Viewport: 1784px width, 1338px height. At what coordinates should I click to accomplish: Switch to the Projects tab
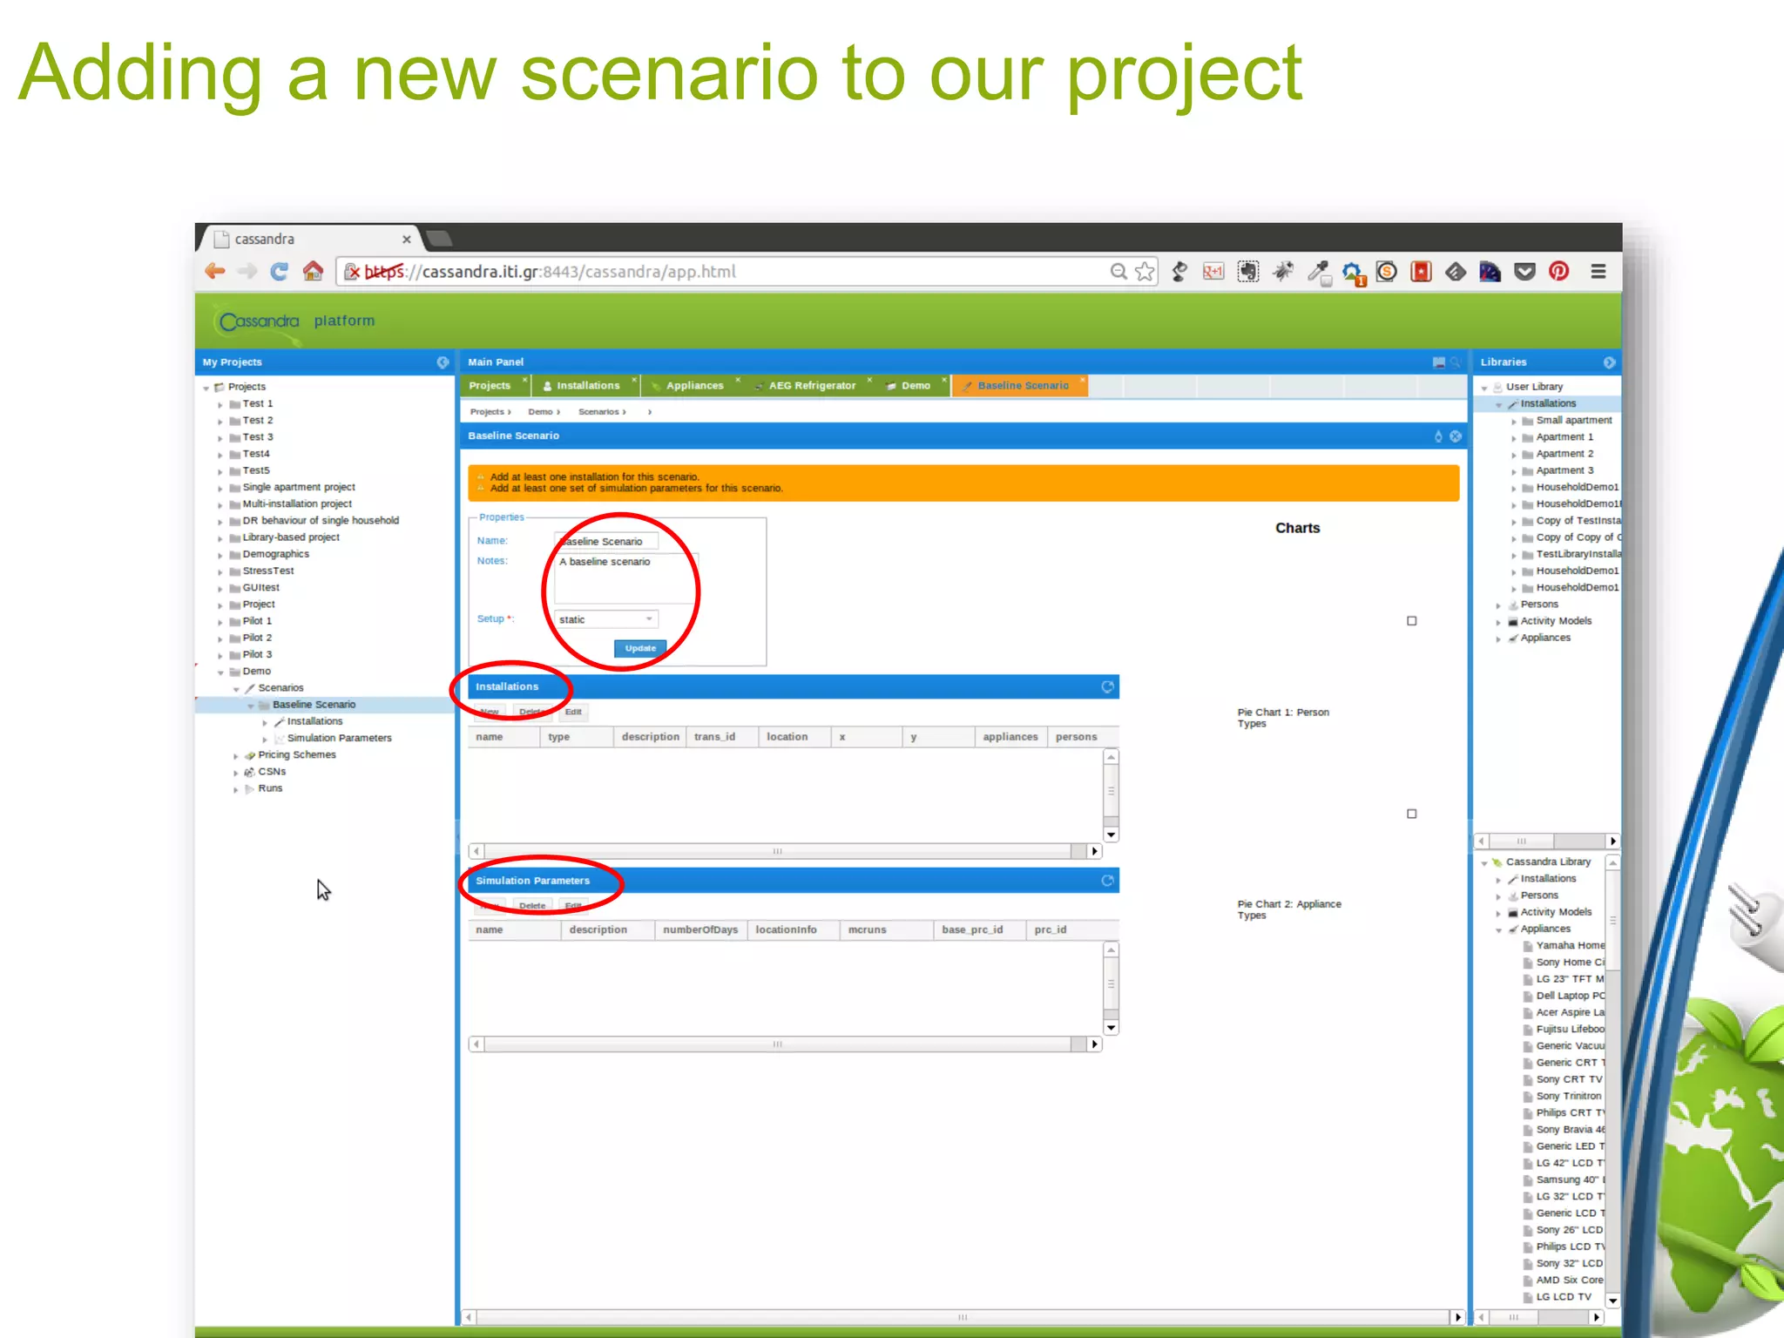point(490,386)
